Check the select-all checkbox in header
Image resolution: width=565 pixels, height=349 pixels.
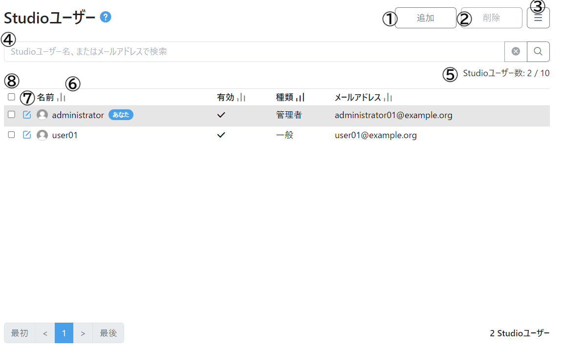[11, 97]
